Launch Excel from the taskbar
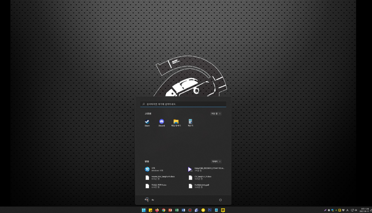 pos(177,210)
